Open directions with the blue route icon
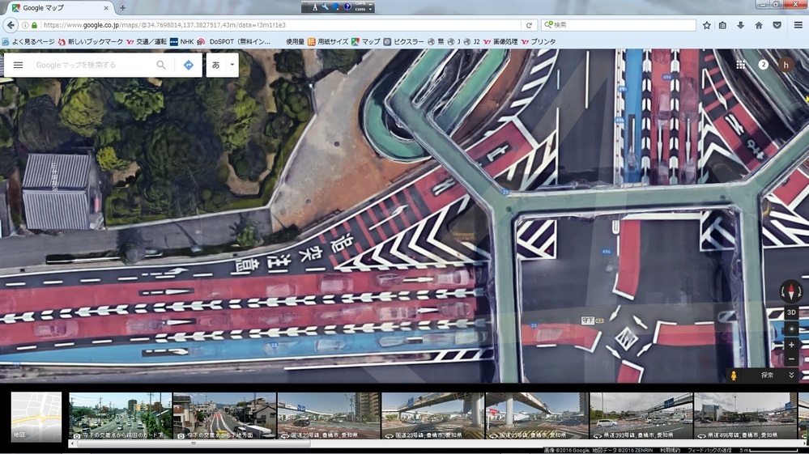Image resolution: width=809 pixels, height=454 pixels. tap(188, 65)
